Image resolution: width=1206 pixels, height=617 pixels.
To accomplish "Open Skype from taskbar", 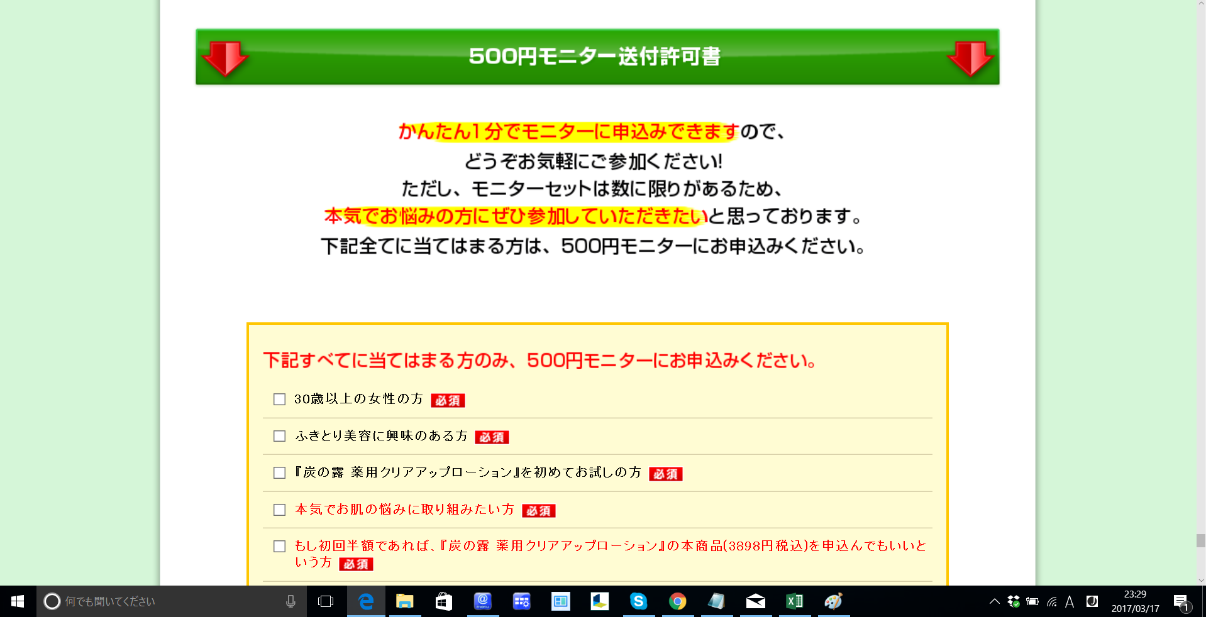I will tap(638, 601).
